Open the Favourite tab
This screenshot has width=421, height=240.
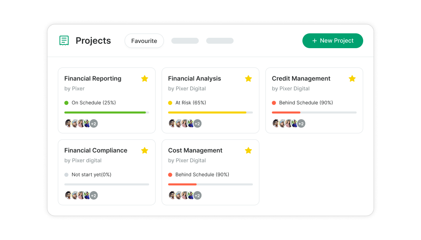pos(144,41)
